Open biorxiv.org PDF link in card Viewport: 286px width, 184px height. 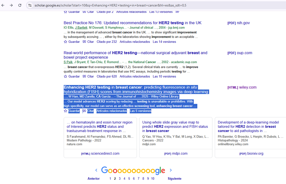pyautogui.click(x=251, y=153)
